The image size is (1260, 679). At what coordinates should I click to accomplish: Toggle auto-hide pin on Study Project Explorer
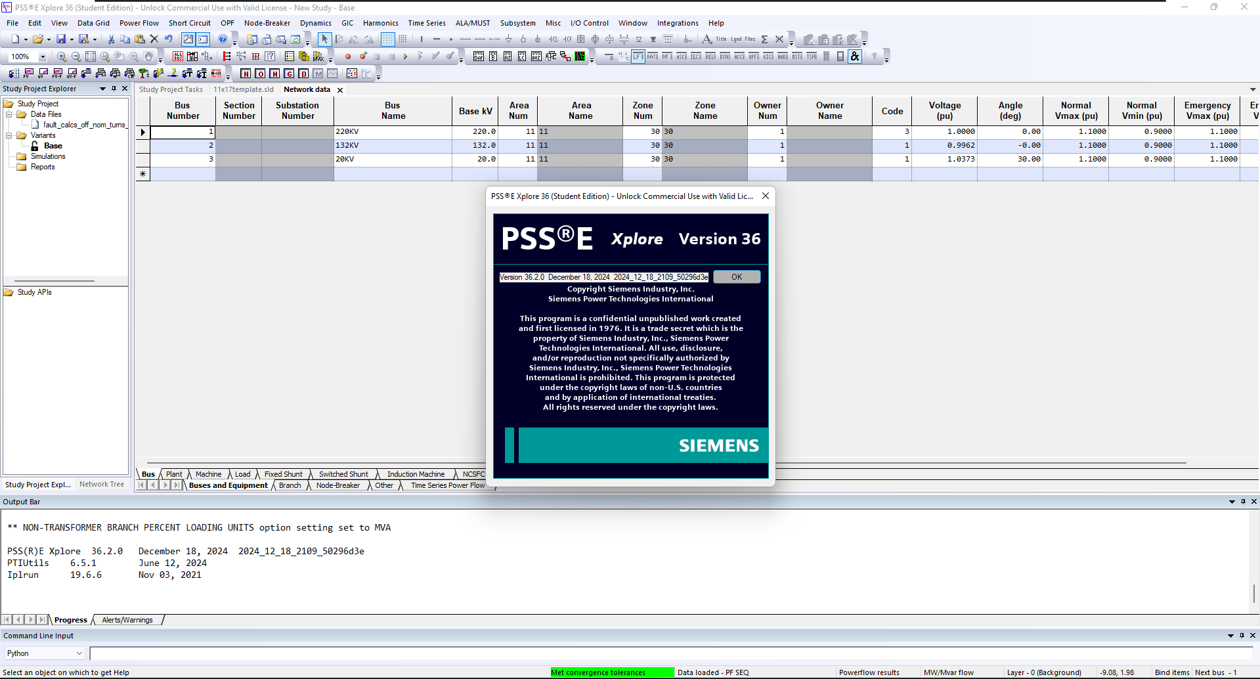point(114,89)
